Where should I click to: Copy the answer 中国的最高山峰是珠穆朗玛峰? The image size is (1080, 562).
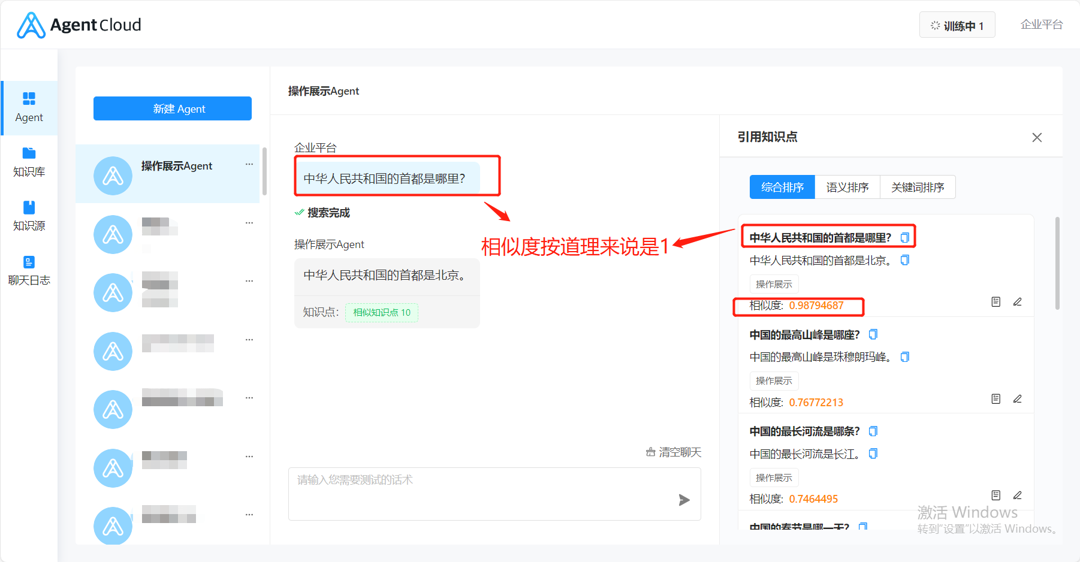coord(905,356)
